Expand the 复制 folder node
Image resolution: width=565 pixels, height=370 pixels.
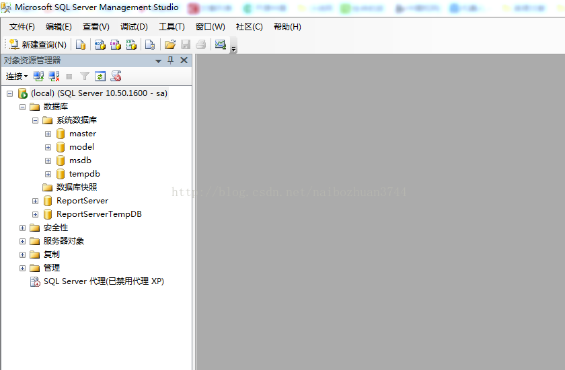pyautogui.click(x=22, y=255)
